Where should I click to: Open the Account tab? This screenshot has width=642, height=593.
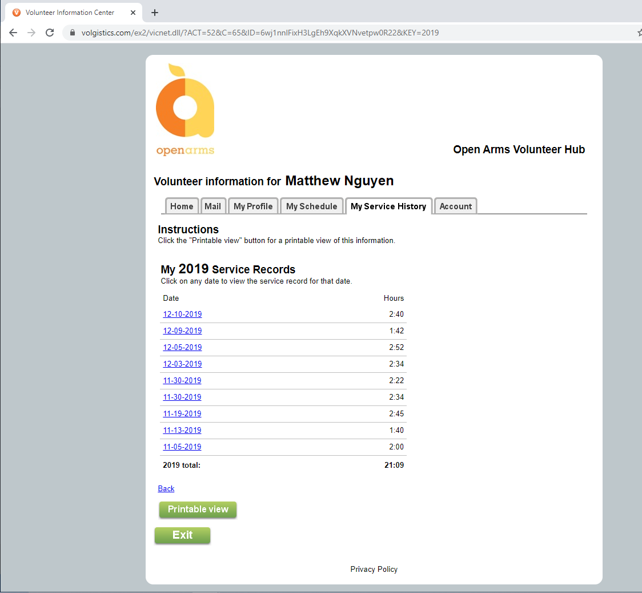456,206
